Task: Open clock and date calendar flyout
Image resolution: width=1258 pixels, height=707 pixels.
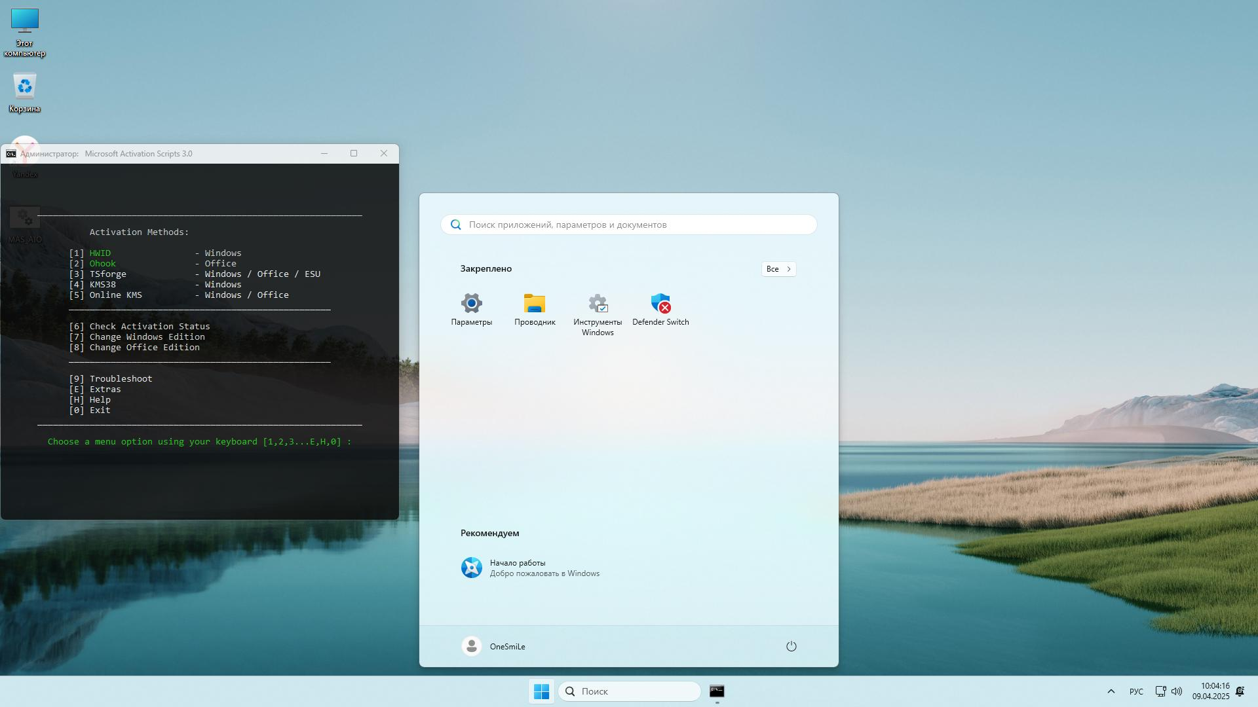Action: 1210,691
